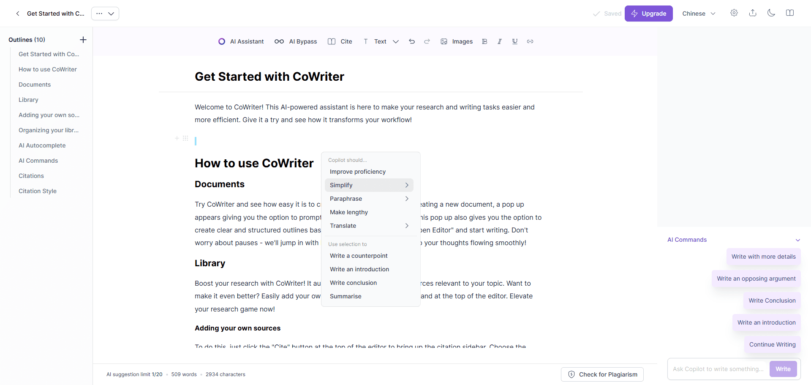Click Check for Plagiarism button
Image resolution: width=811 pixels, height=385 pixels.
click(x=602, y=374)
